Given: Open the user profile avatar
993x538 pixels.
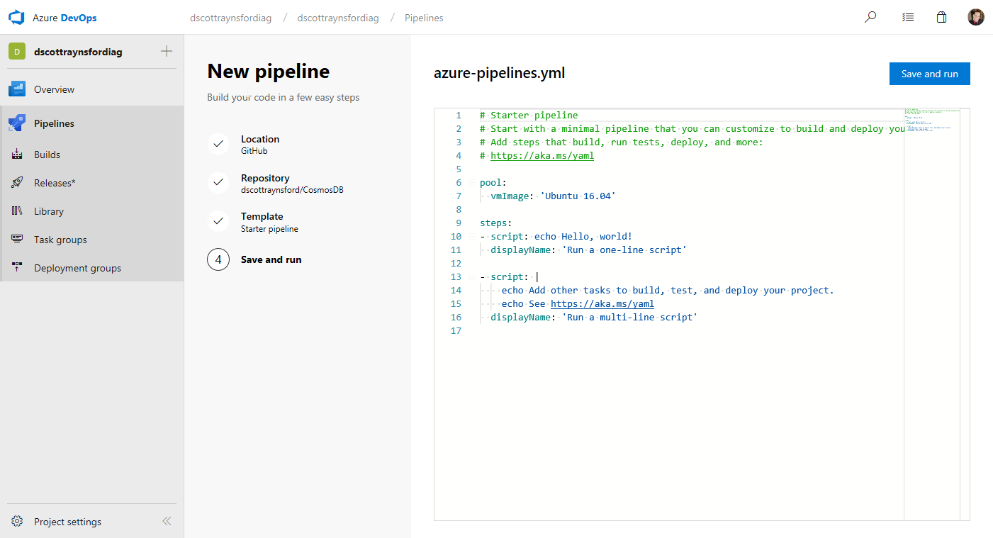Looking at the screenshot, I should click(976, 18).
